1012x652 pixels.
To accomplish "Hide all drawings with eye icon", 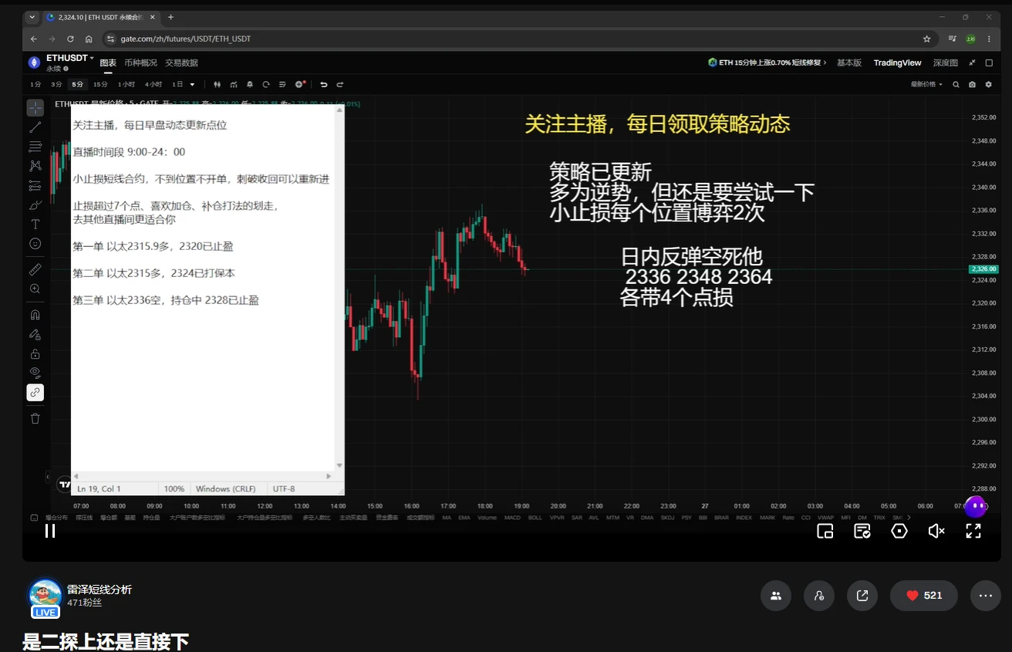I will click(35, 373).
